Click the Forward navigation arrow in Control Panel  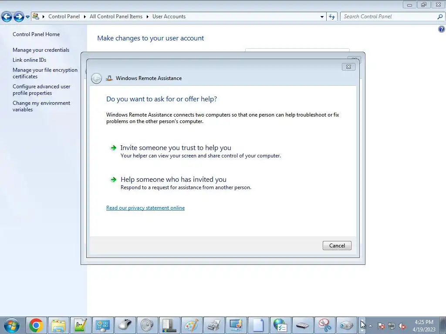click(x=19, y=17)
